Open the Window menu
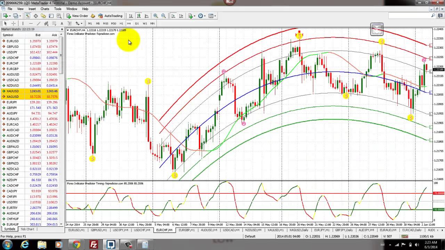This screenshot has width=445, height=250. pos(72,9)
